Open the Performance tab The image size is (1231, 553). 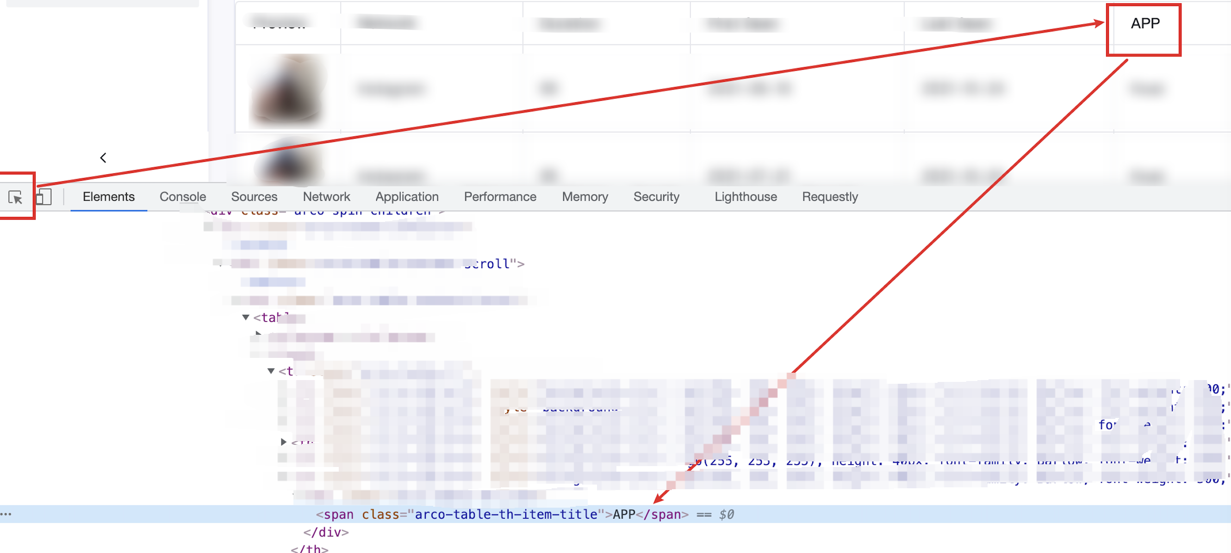(500, 197)
